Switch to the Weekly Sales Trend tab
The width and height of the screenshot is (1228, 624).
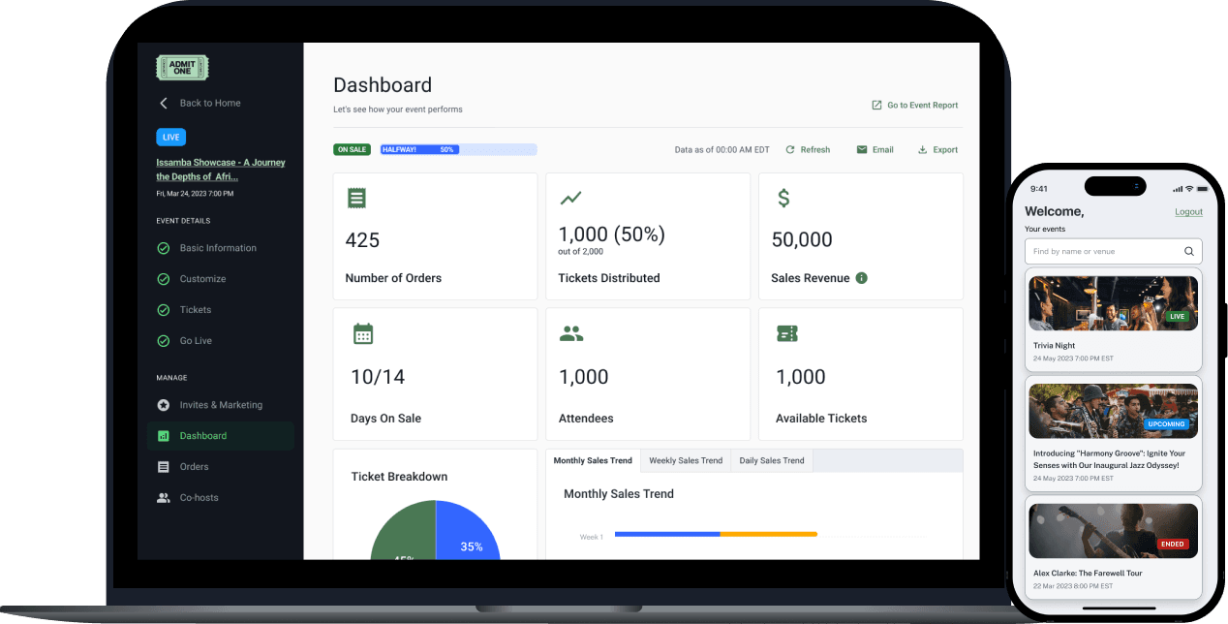686,460
